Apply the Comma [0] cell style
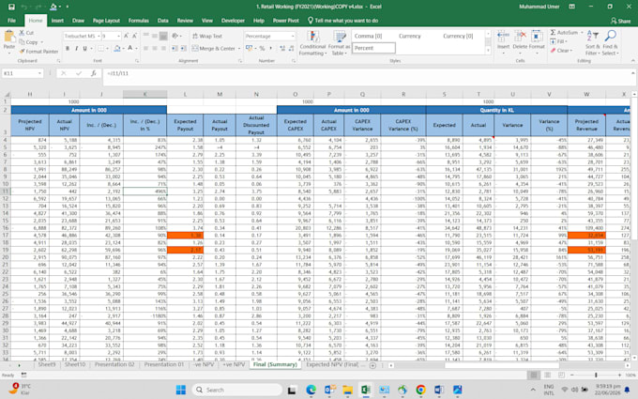This screenshot has height=399, width=638. [x=368, y=37]
